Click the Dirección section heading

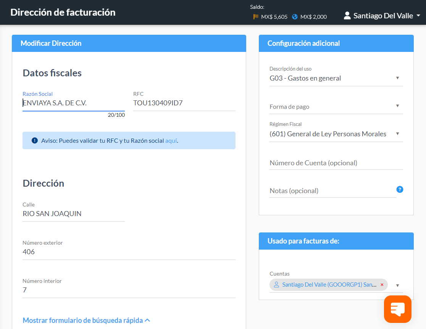[x=44, y=183]
